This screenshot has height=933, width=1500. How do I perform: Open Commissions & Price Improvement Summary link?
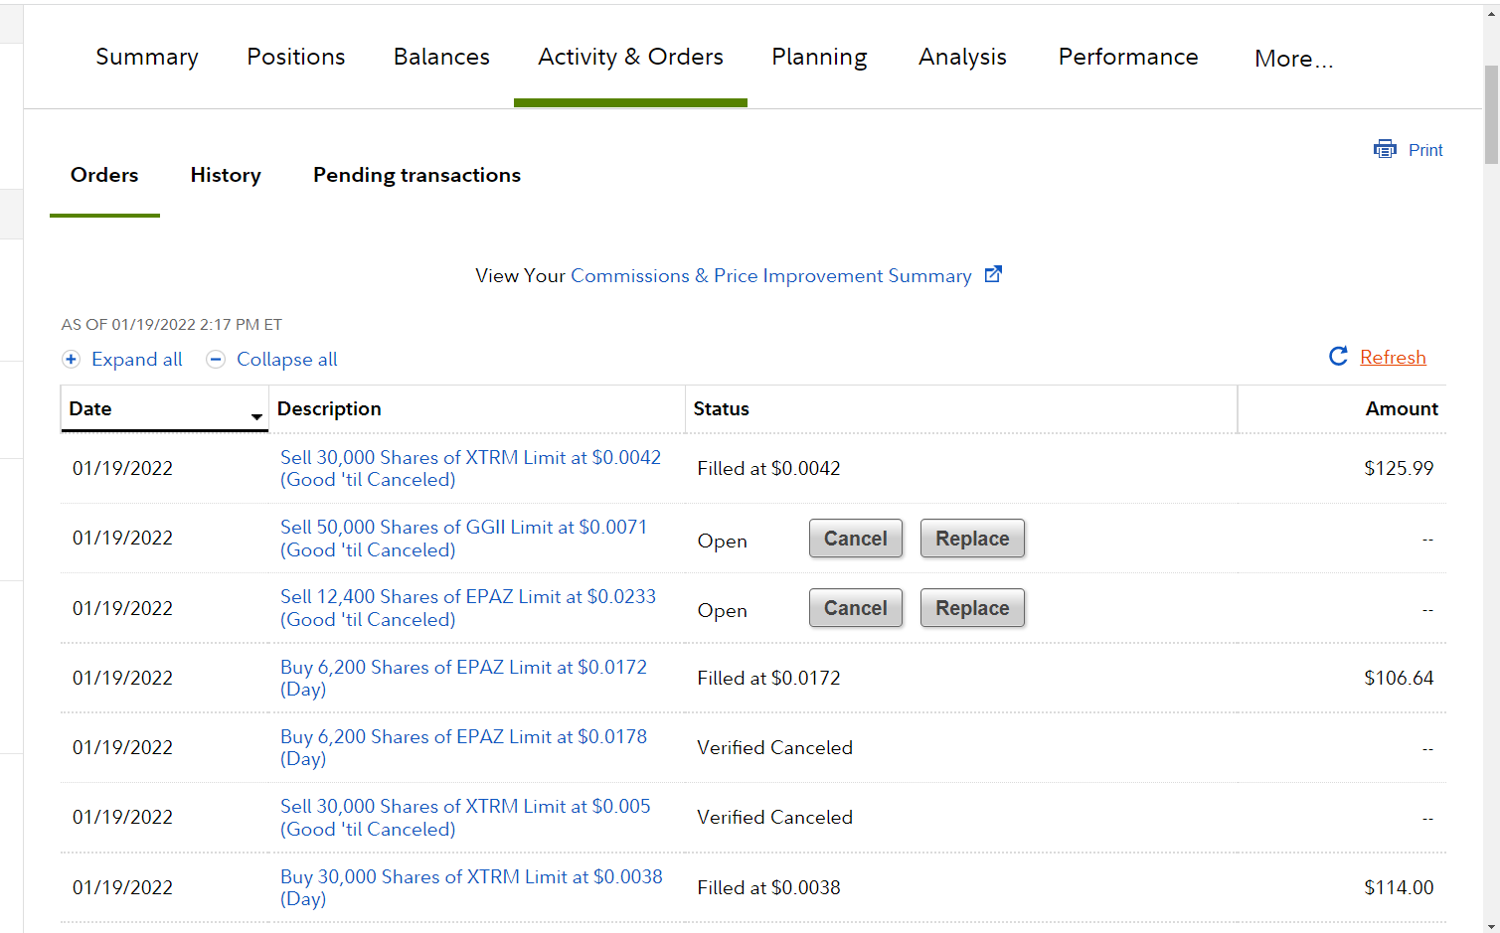(770, 275)
